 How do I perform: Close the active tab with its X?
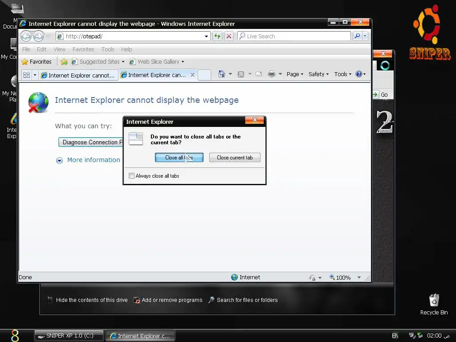tap(192, 75)
